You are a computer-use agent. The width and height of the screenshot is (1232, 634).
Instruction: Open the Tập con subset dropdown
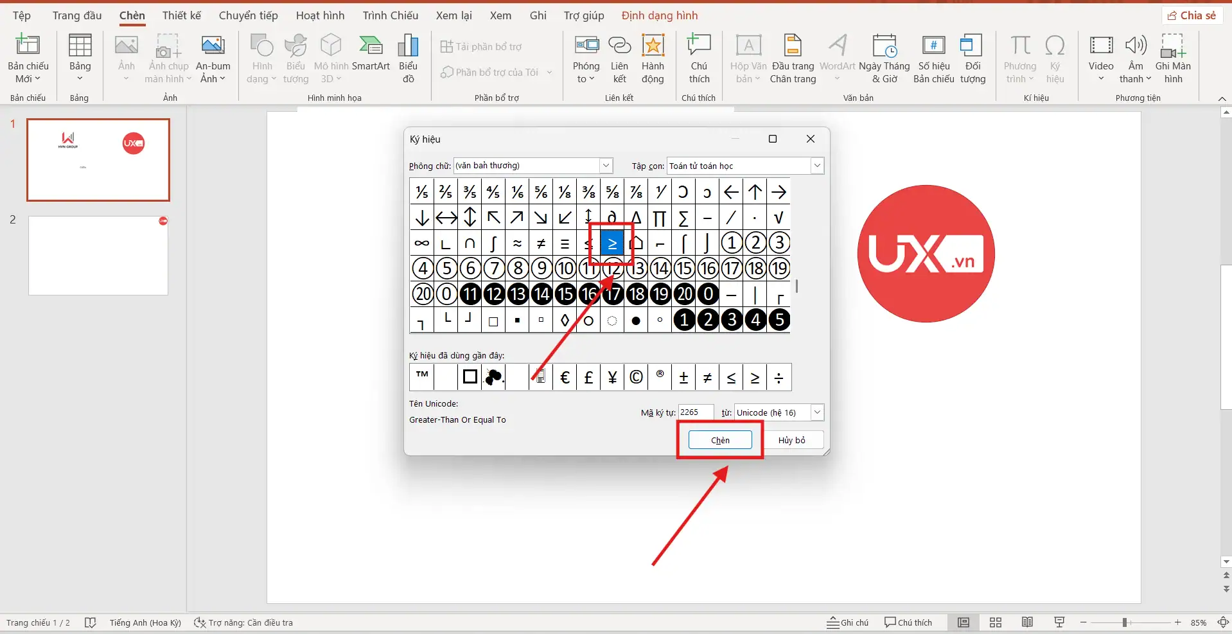click(817, 166)
